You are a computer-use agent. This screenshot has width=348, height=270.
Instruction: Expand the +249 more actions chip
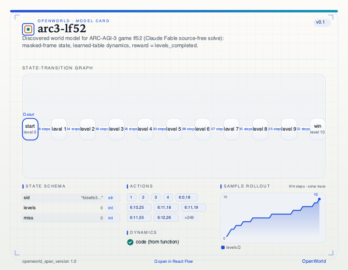pyautogui.click(x=190, y=217)
